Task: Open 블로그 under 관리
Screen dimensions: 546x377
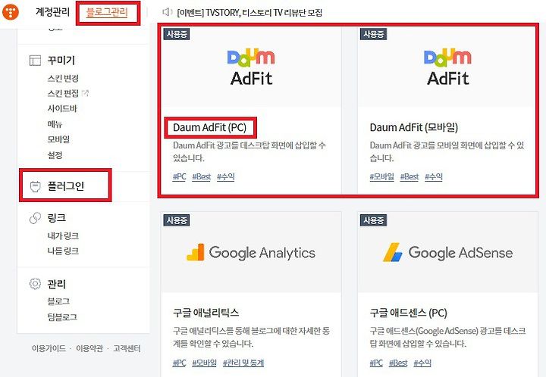Action: point(58,301)
